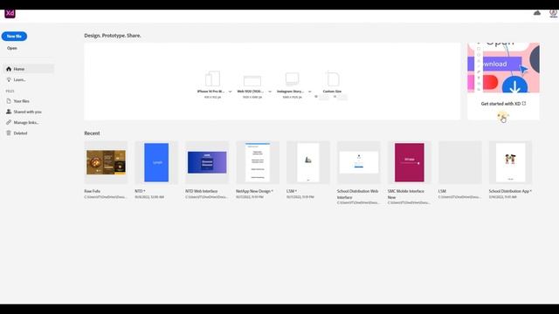
Task: Expand the Instagram Story preset dropdown
Action: pyautogui.click(x=309, y=92)
